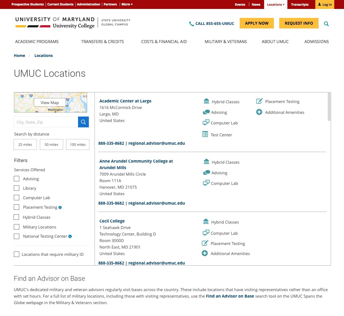The width and height of the screenshot is (344, 316).
Task: Open Anne Arundel Community College location link
Action: pos(136,164)
